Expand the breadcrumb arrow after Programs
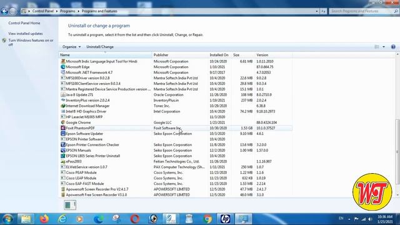400x225 pixels. pos(79,11)
